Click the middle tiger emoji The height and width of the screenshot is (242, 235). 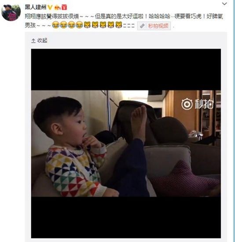point(103,25)
